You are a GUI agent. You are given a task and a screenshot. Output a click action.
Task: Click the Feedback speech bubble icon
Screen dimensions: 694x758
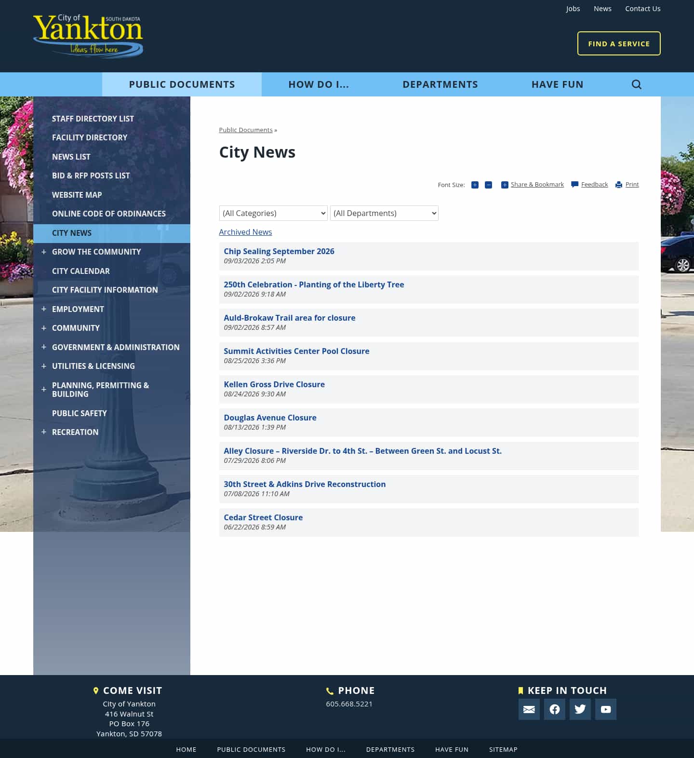coord(574,185)
